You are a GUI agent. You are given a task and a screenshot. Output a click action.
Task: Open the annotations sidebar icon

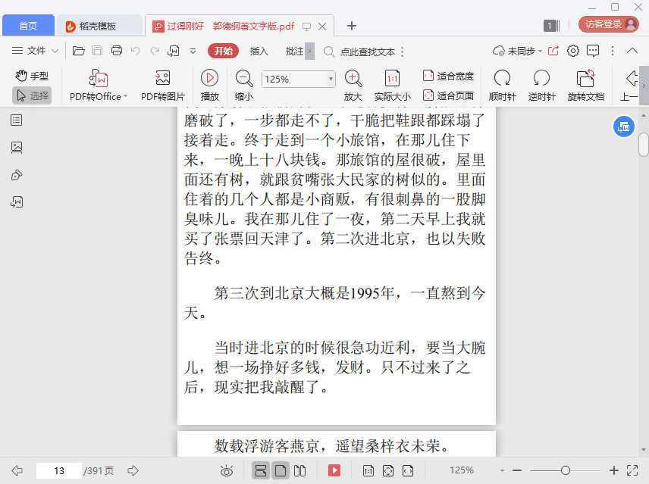click(17, 175)
